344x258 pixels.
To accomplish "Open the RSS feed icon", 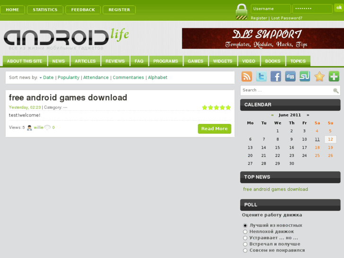I will pyautogui.click(x=247, y=76).
